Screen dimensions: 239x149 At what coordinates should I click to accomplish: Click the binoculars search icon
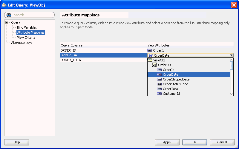click(x=9, y=15)
